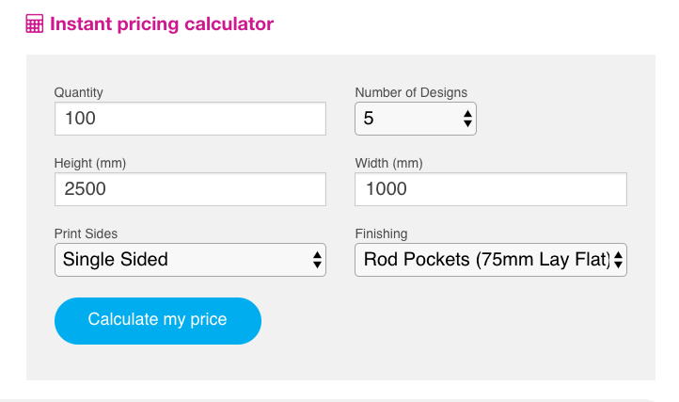This screenshot has width=679, height=402.
Task: Click the Print Sides label
Action: coord(86,233)
